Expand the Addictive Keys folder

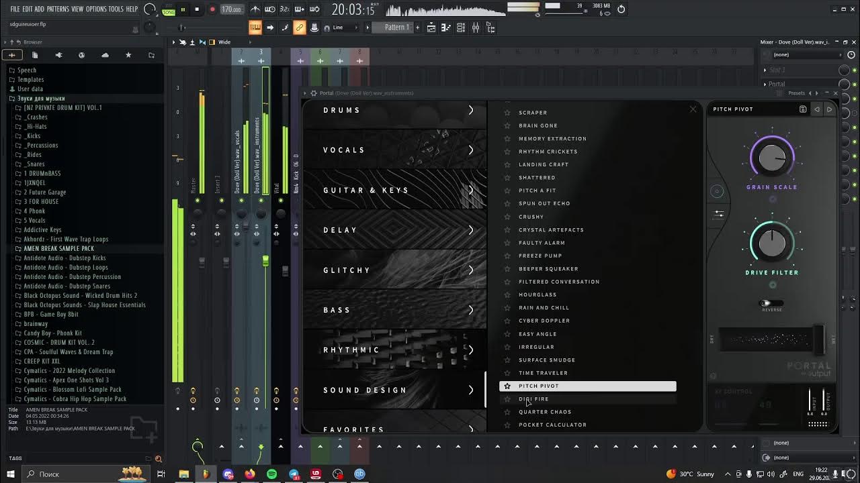tap(42, 229)
